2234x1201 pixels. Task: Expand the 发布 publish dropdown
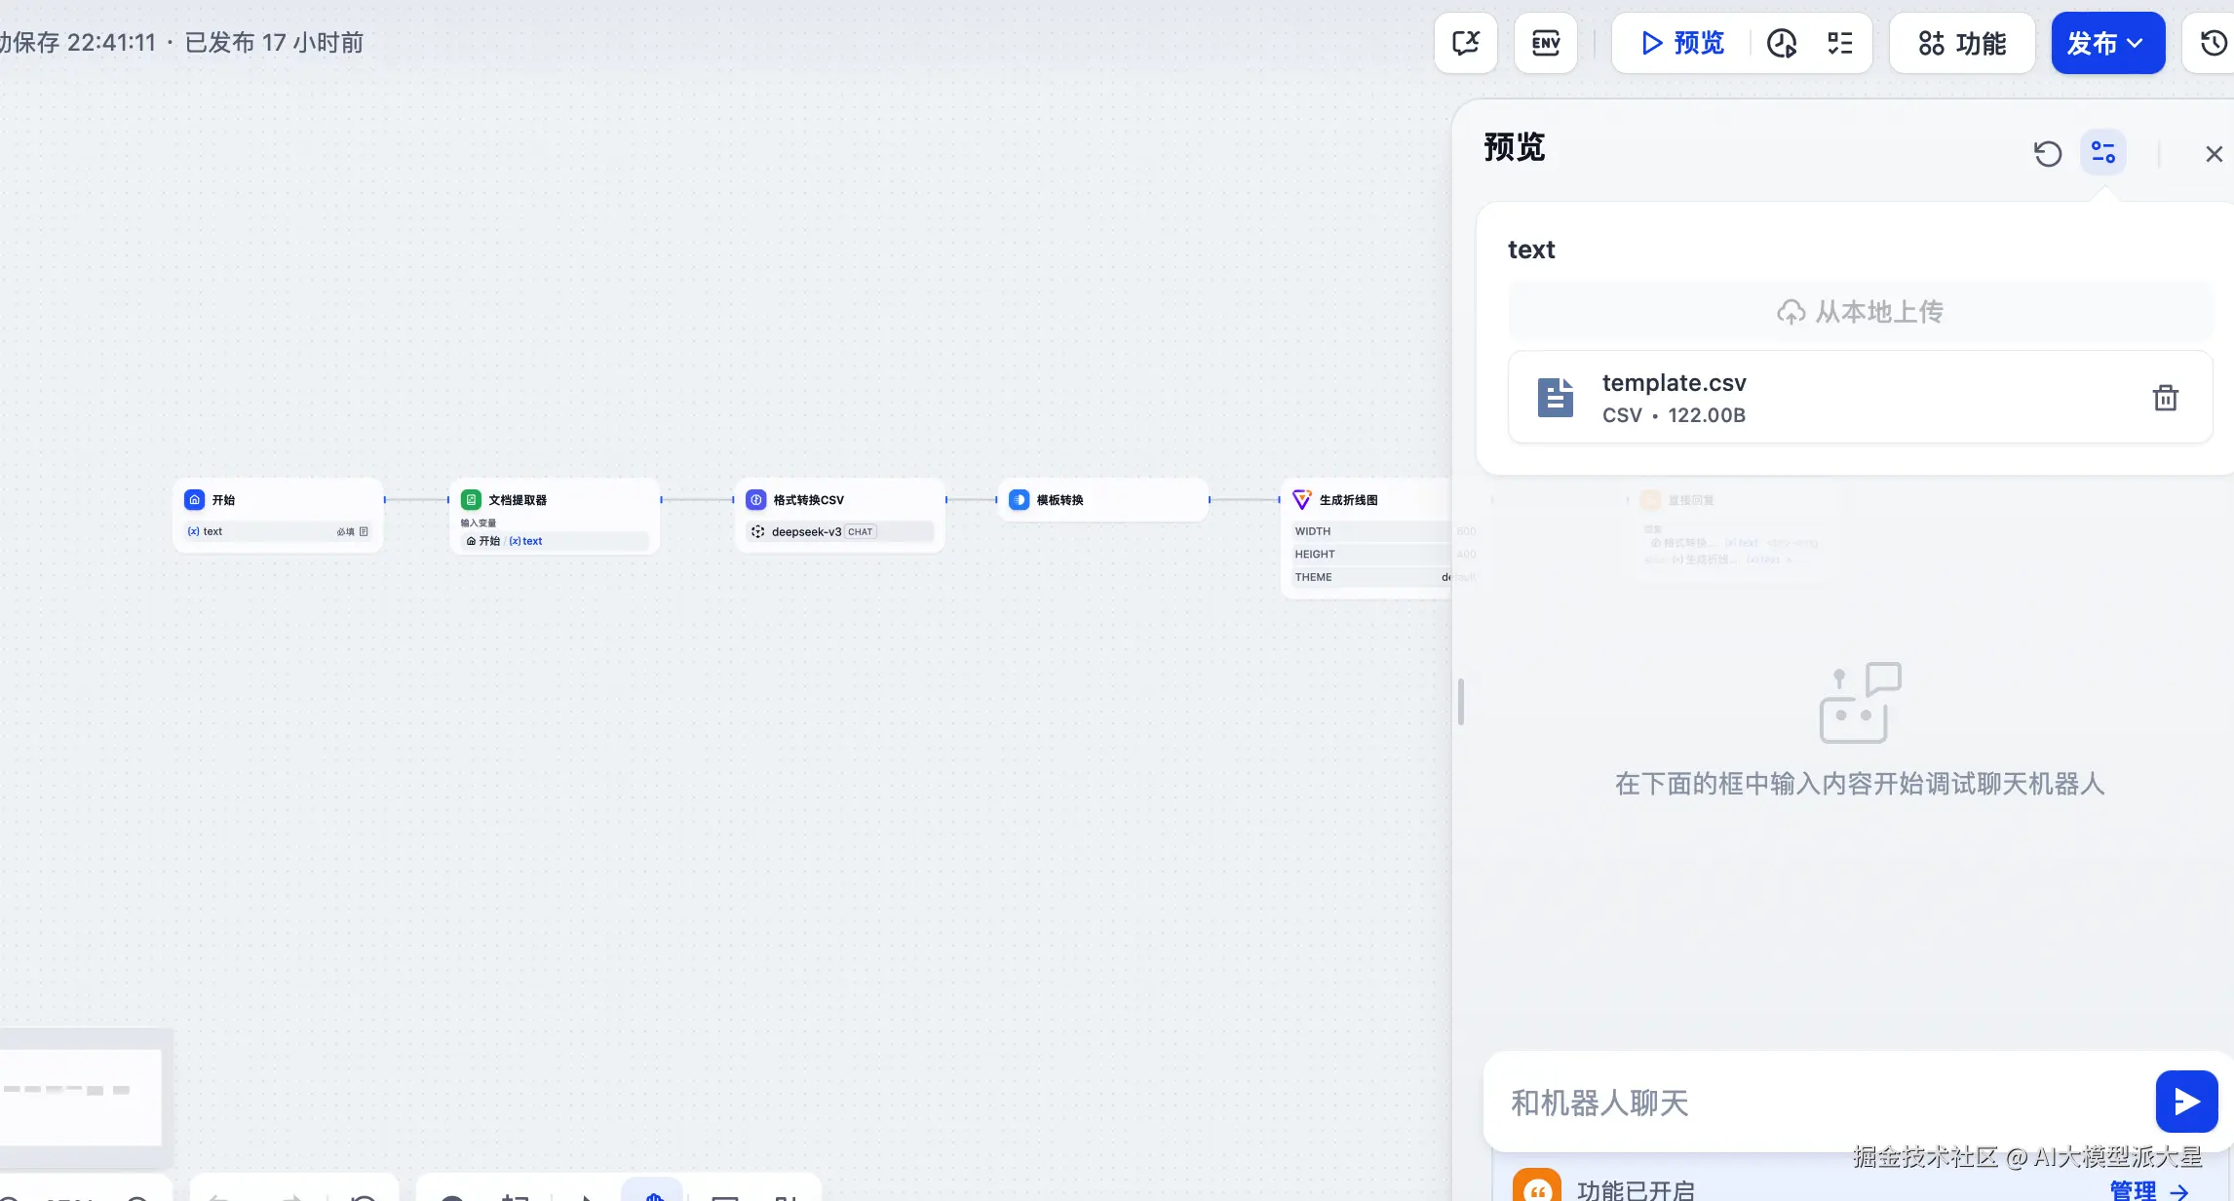click(x=2107, y=43)
